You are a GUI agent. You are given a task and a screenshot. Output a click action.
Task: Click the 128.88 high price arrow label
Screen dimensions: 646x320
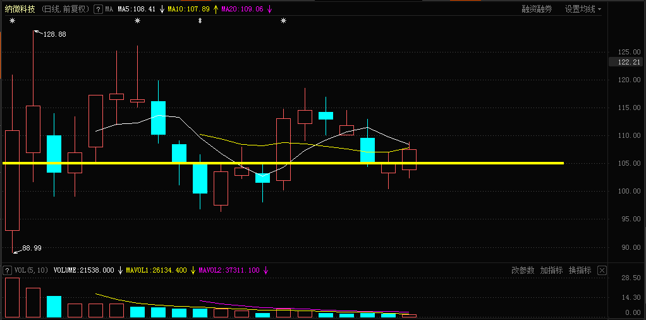[x=53, y=34]
